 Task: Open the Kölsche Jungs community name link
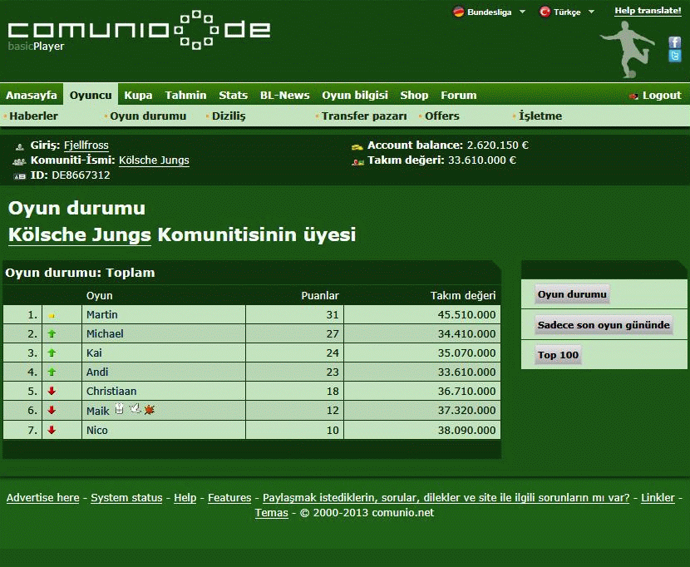(x=154, y=160)
